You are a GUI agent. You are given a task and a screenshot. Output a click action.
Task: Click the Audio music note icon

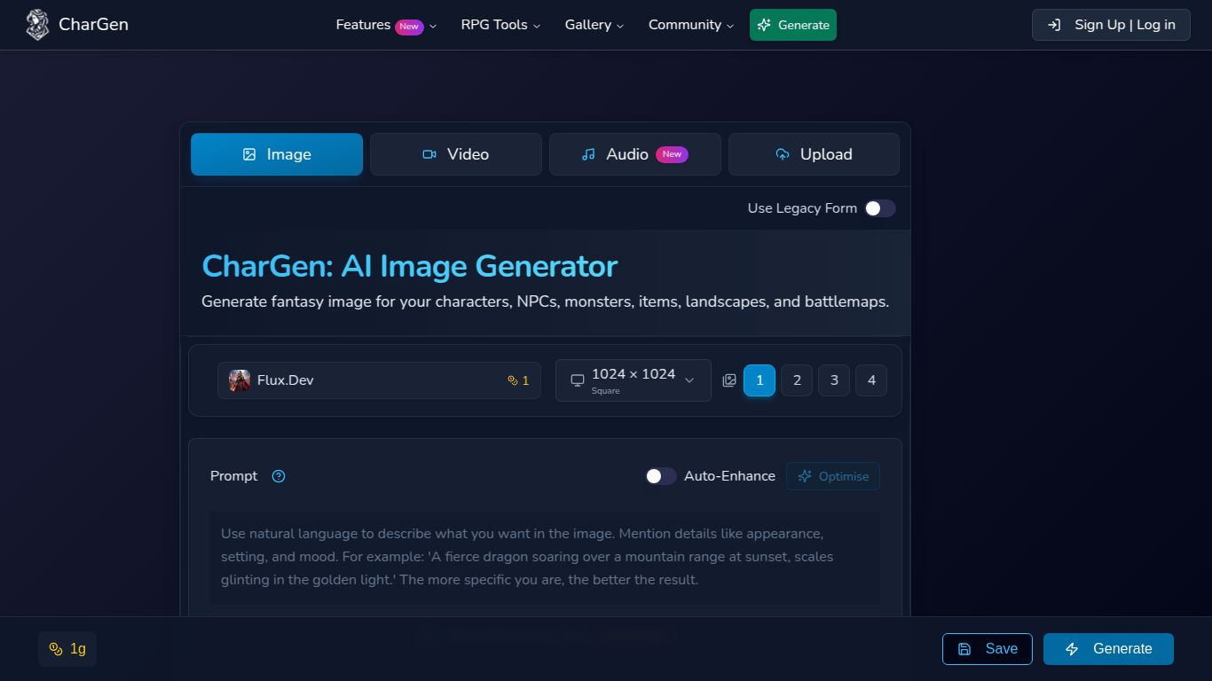click(x=587, y=153)
